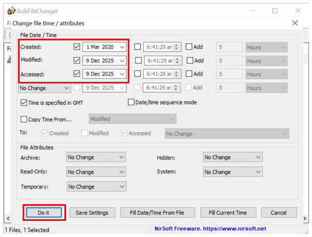Click Fill Current Time button
The height and width of the screenshot is (237, 312).
pos(228,213)
